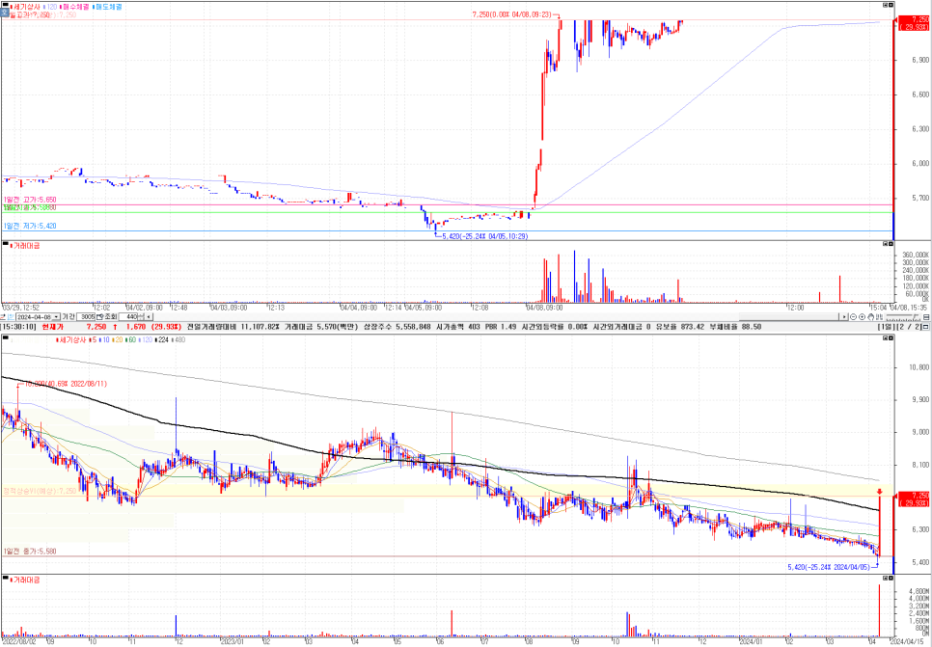Click the red 7,250 price tag on the minute chart axis

coord(915,23)
